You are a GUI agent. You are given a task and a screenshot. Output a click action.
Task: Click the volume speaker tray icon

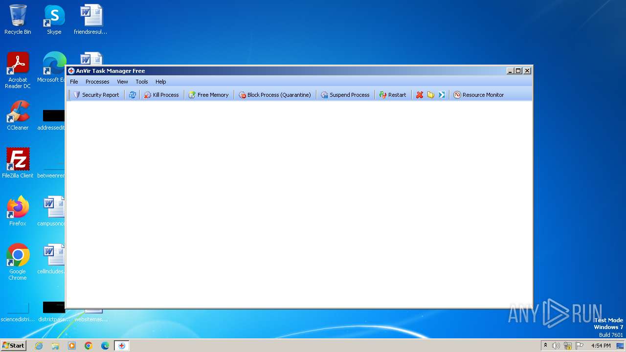556,346
